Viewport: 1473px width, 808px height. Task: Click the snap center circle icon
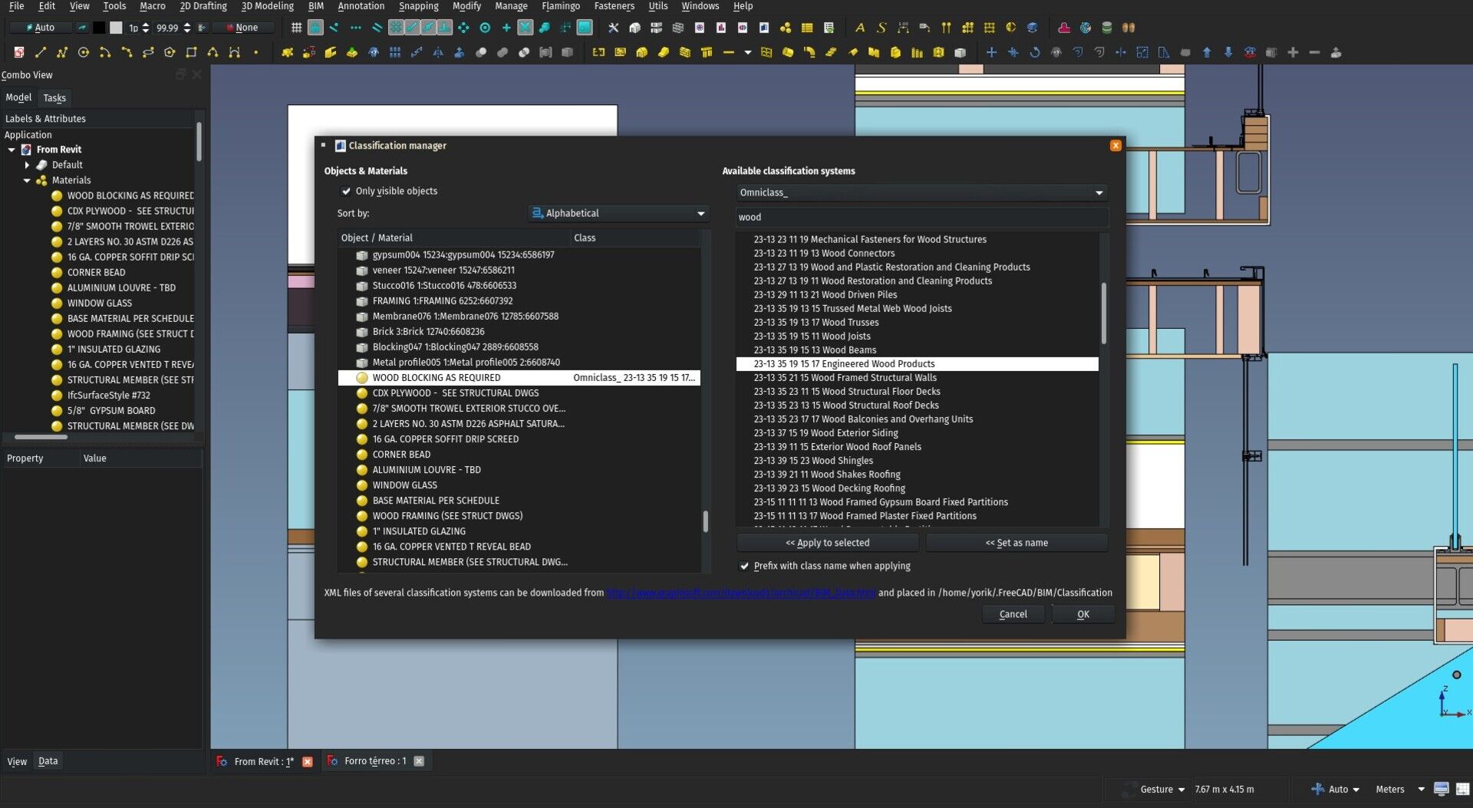point(485,28)
